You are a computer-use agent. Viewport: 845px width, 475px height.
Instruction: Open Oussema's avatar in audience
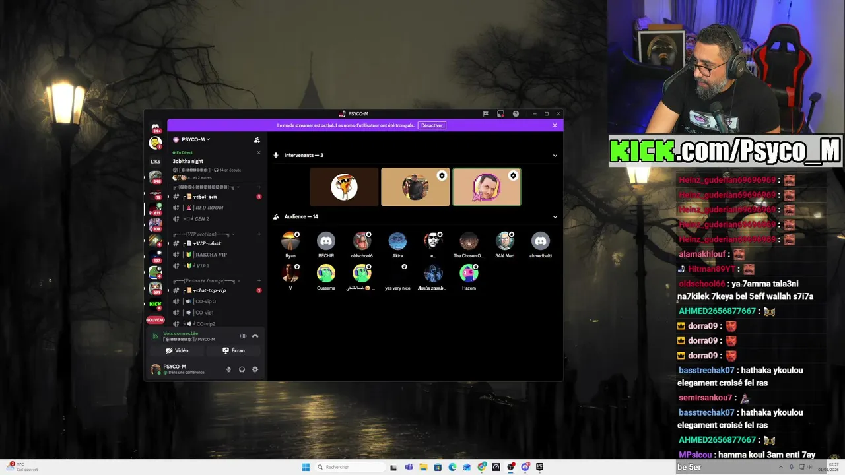pos(326,273)
